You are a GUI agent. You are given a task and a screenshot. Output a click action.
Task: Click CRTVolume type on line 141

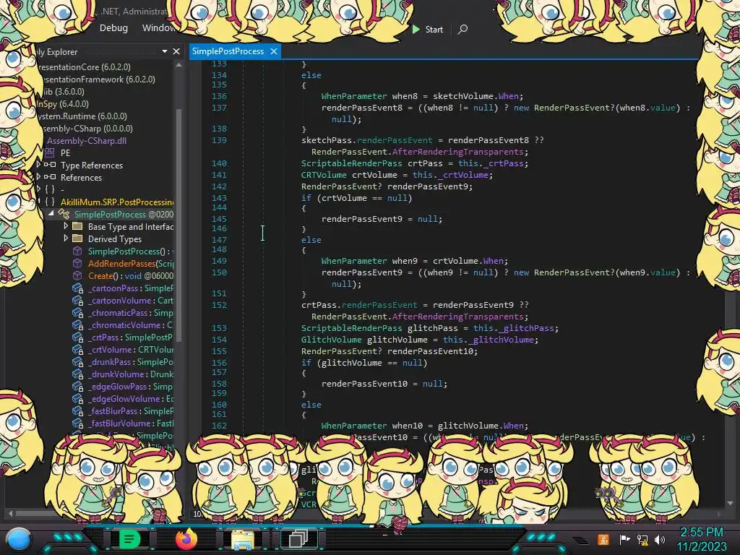[x=324, y=175]
